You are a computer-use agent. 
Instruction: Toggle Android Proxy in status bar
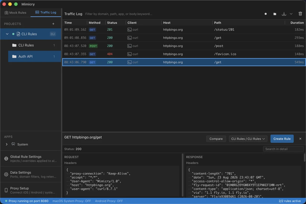click(109, 201)
